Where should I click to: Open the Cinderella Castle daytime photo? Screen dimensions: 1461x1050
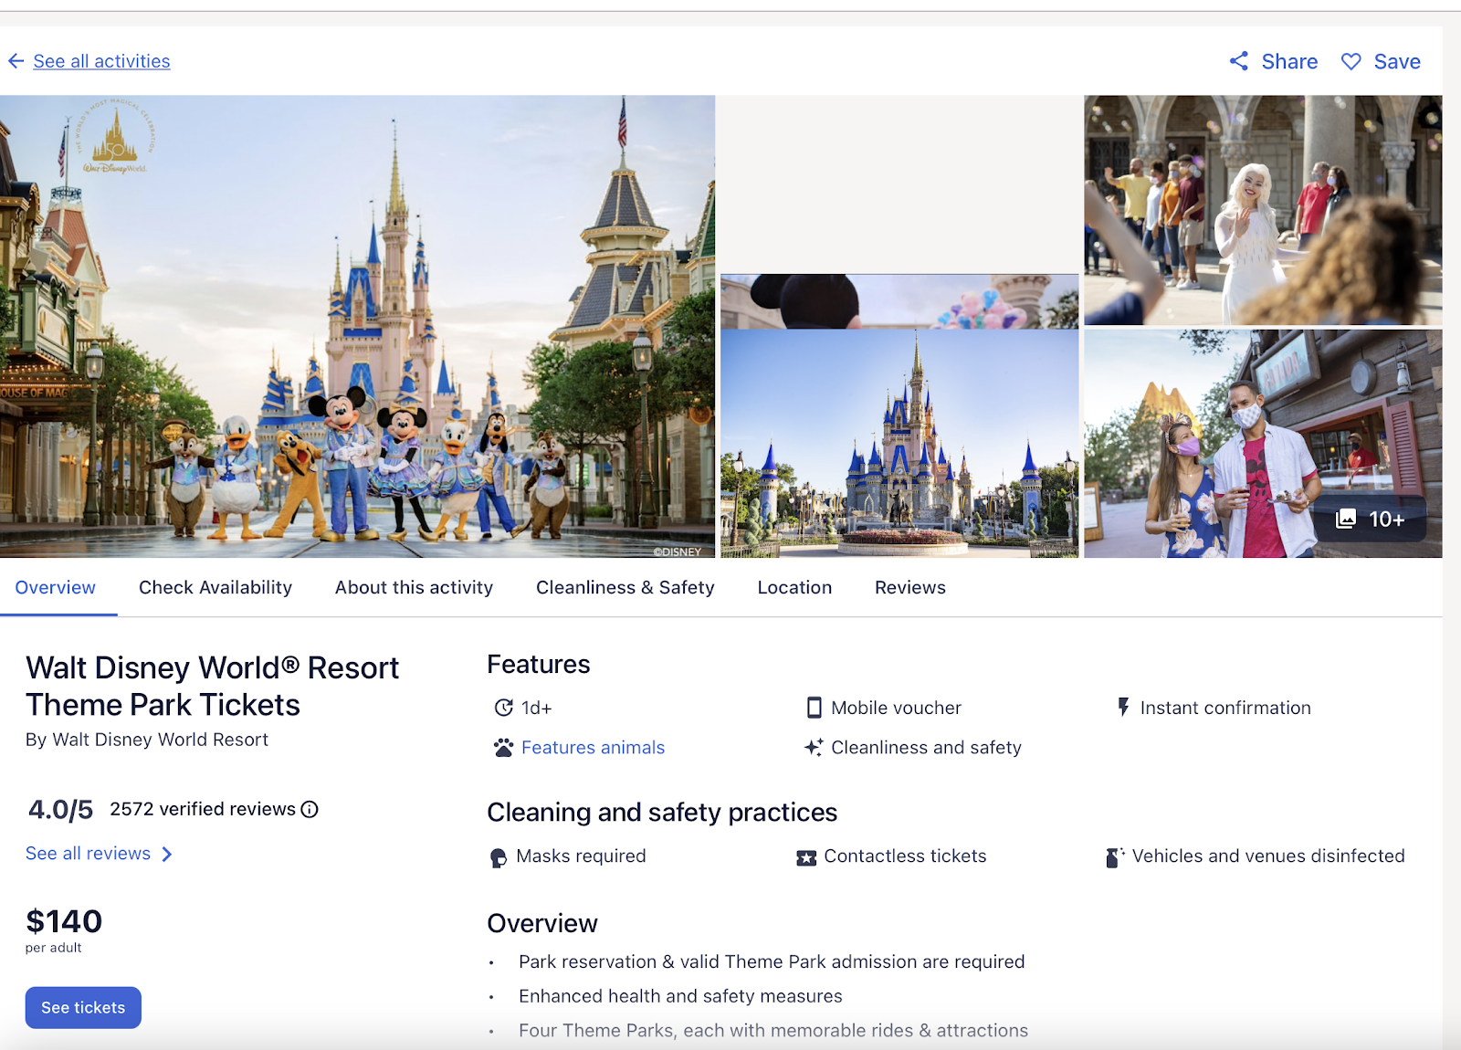click(899, 444)
